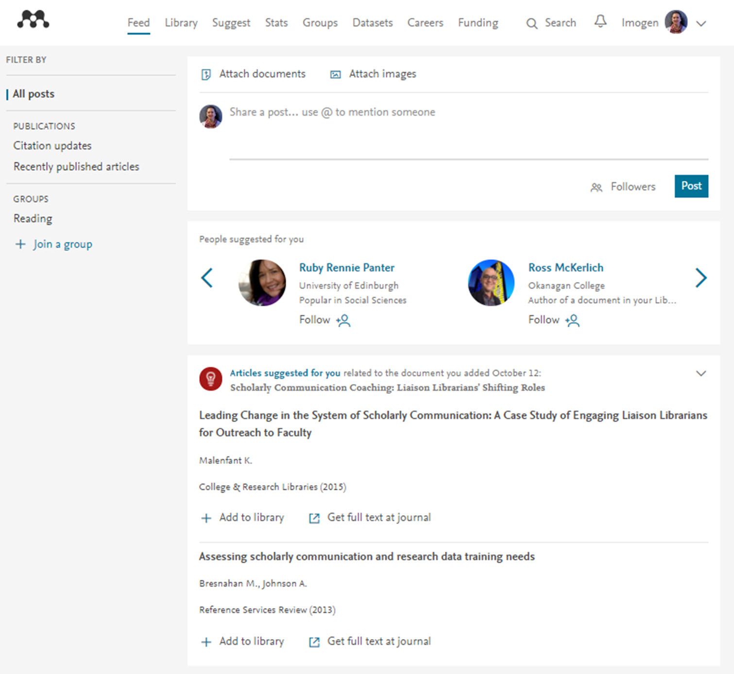This screenshot has width=734, height=674.
Task: Click the Search magnifier icon
Action: click(x=532, y=23)
